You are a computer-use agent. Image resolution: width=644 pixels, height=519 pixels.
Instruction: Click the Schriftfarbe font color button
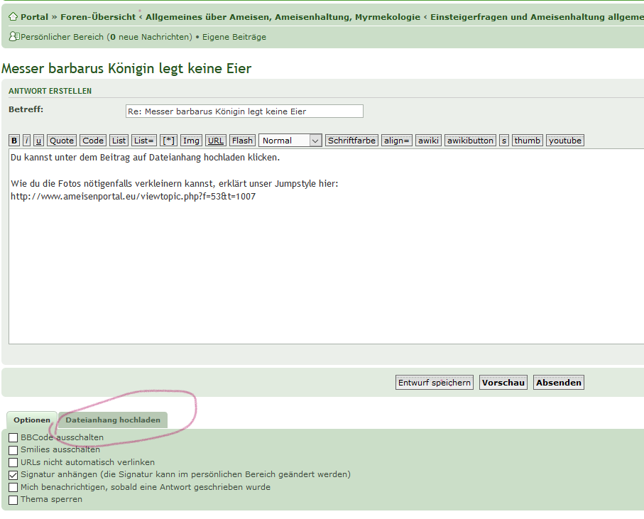click(351, 141)
